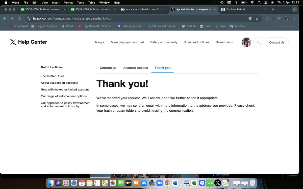The height and width of the screenshot is (189, 303).
Task: Open About suspended accounts link
Action: 60,83
